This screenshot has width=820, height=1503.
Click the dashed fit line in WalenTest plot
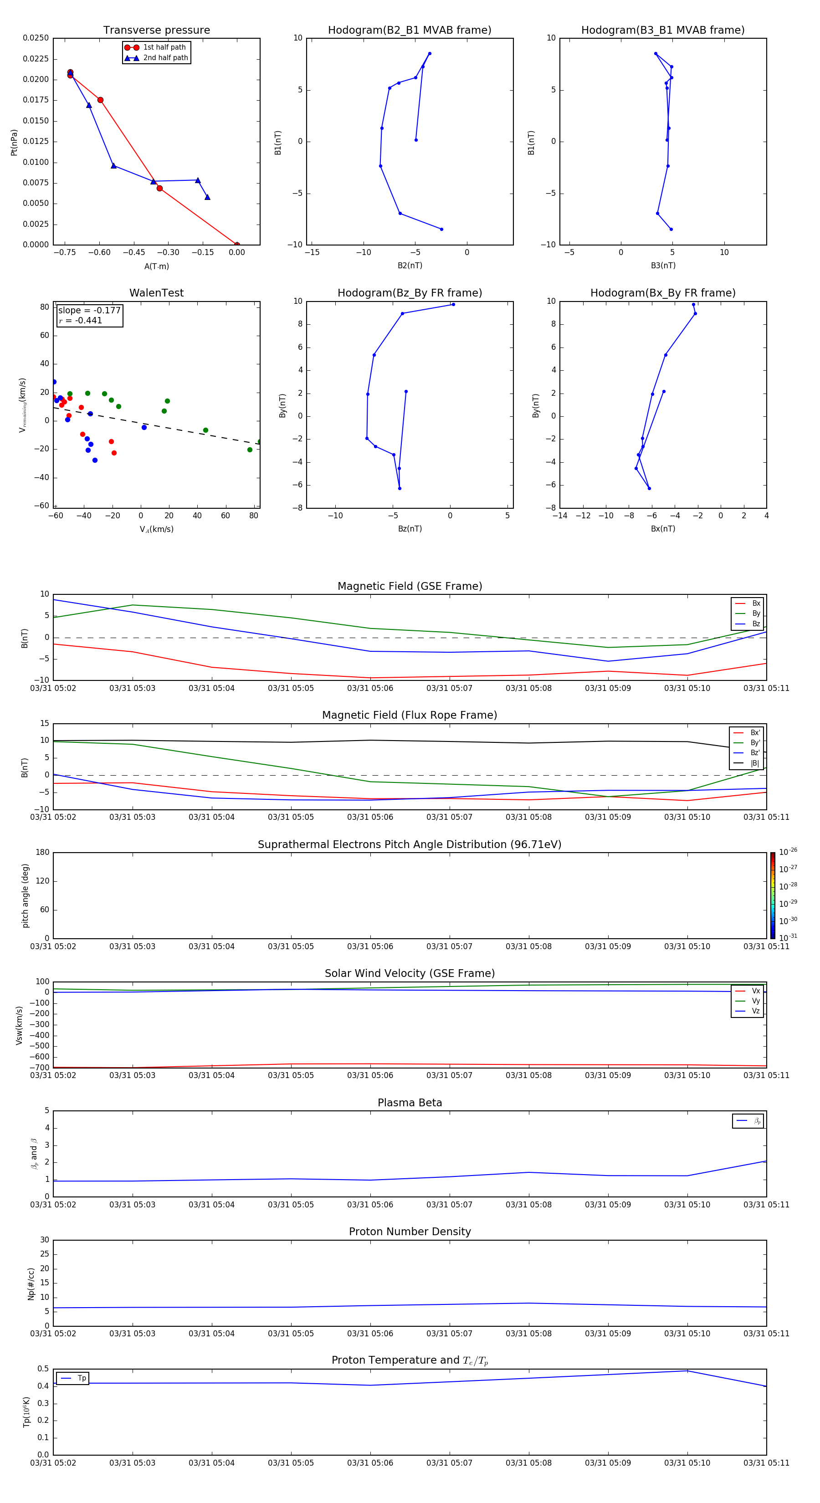click(x=156, y=426)
